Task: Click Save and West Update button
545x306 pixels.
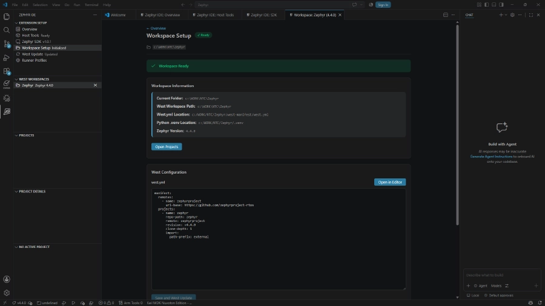Action: pos(173,298)
